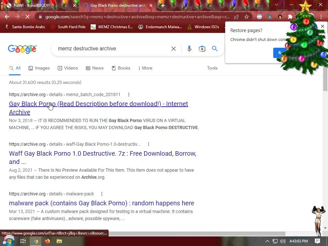Click the browser back arrow
This screenshot has width=328, height=246.
pyautogui.click(x=7, y=17)
